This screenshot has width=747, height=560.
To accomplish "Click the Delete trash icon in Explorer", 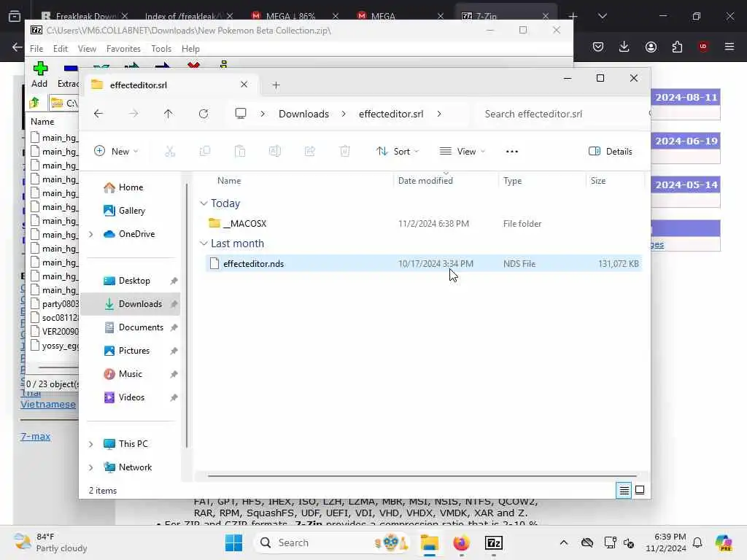I will click(x=345, y=152).
